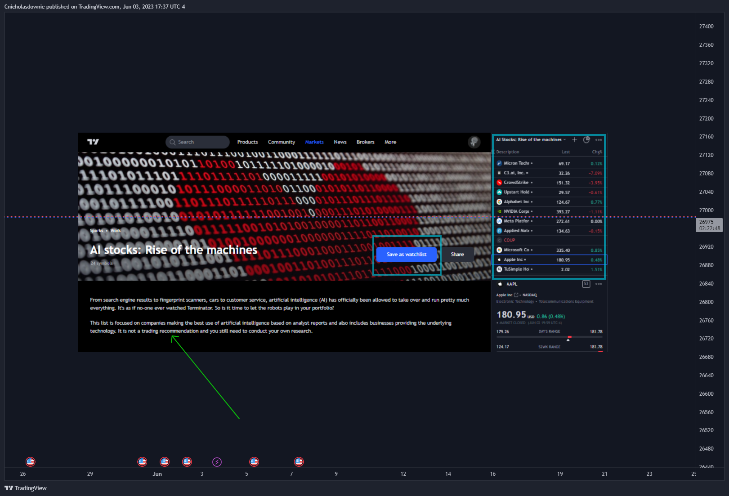
Task: Open watchlist three-dots settings menu
Action: [x=599, y=140]
